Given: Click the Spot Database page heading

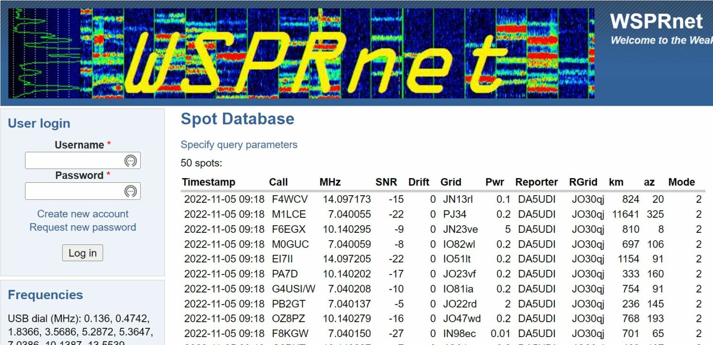Looking at the screenshot, I should coord(238,119).
